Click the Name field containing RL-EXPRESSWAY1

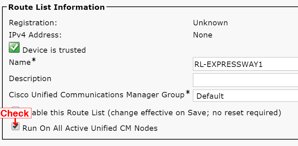pyautogui.click(x=245, y=64)
